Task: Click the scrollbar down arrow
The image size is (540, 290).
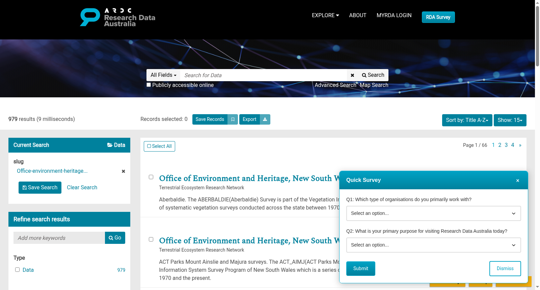Action: 537,287
